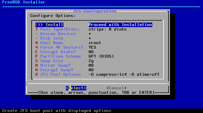The image size is (203, 113).
Task: Click the red 'O' hotkey letter
Action: (36, 75)
